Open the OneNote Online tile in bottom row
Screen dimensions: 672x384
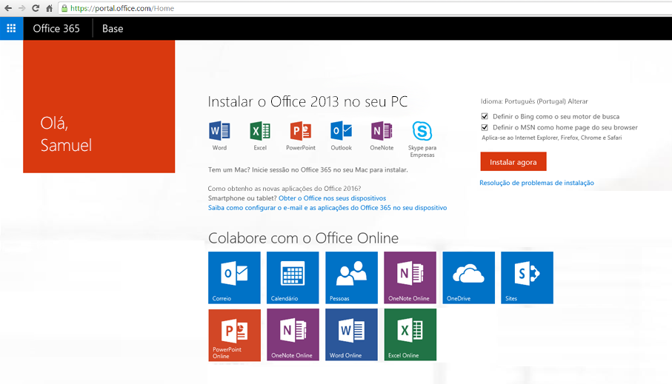[293, 334]
